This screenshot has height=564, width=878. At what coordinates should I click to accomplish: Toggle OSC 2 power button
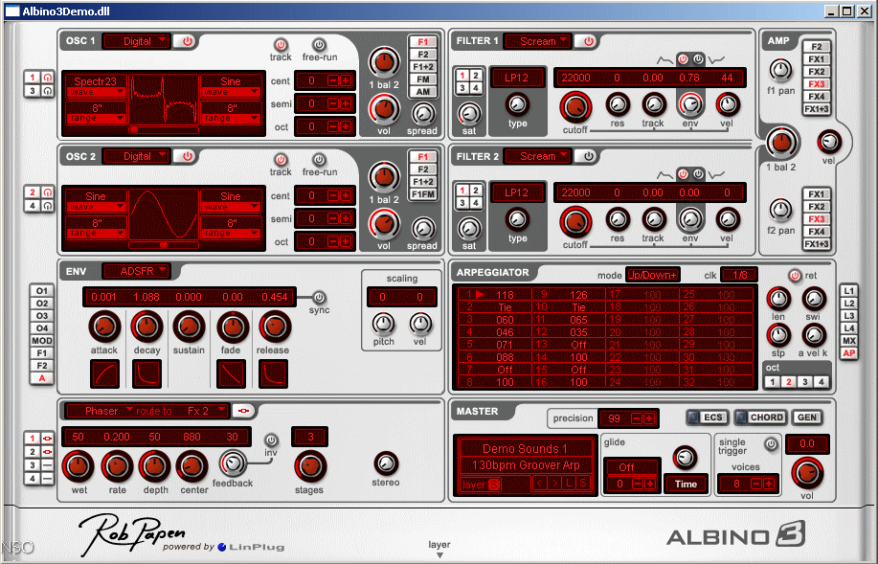[187, 156]
